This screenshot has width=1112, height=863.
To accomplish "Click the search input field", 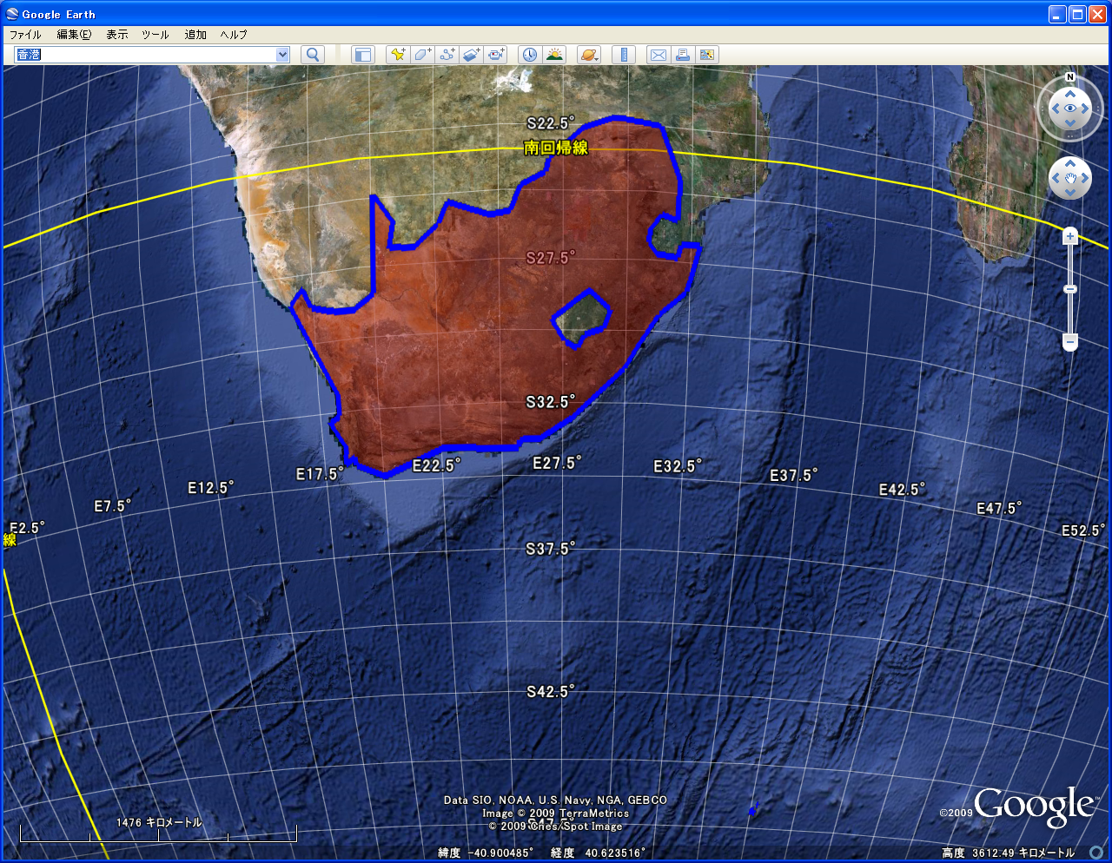I will [148, 55].
